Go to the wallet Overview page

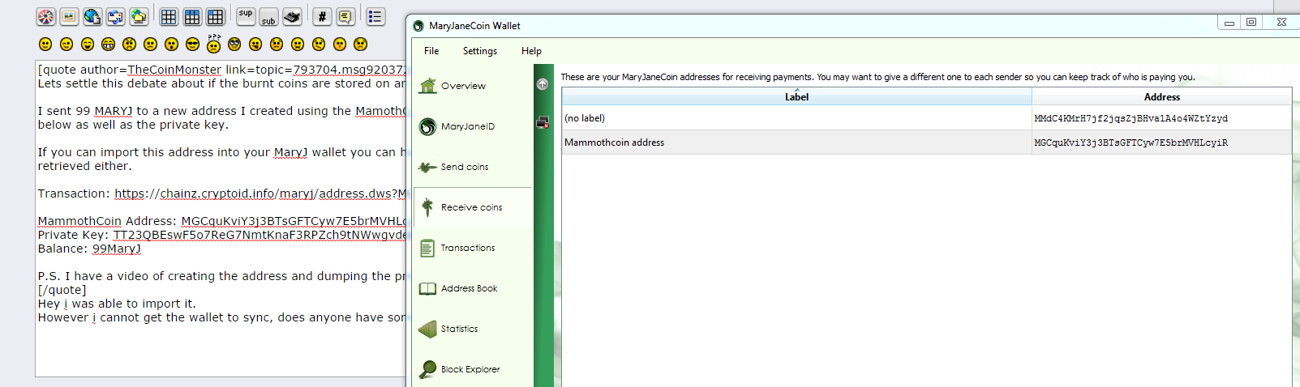(474, 86)
